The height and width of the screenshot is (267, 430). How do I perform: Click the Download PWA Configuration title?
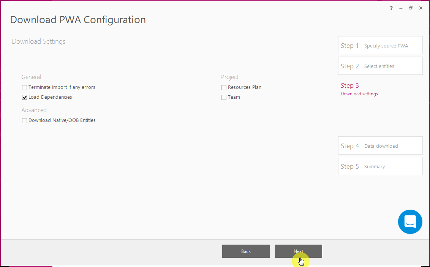78,20
